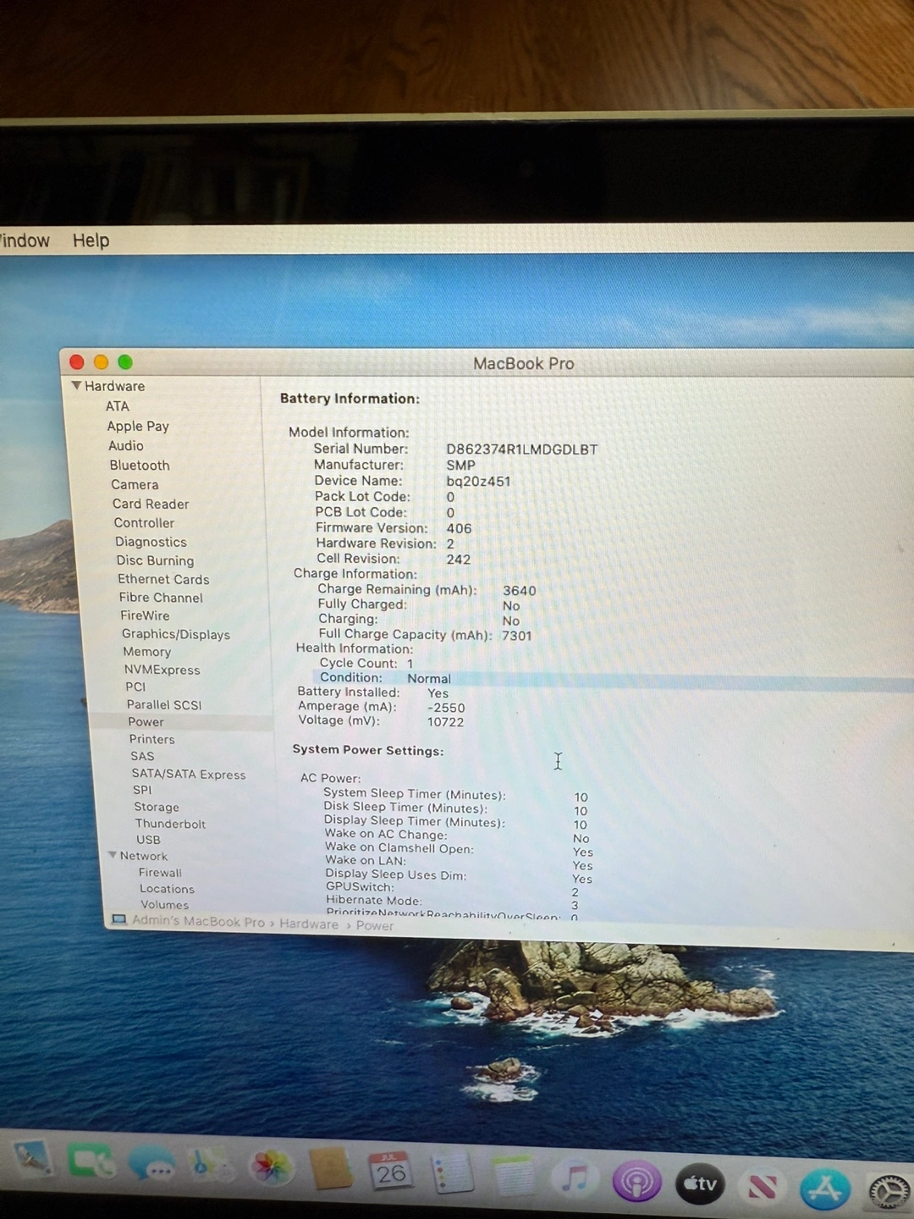The width and height of the screenshot is (914, 1219).
Task: Click the Battery Information heading
Action: (350, 399)
